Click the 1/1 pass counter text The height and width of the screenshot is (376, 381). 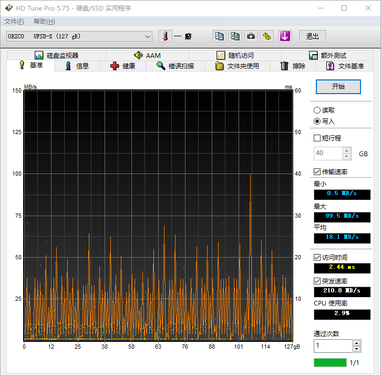tap(354, 363)
